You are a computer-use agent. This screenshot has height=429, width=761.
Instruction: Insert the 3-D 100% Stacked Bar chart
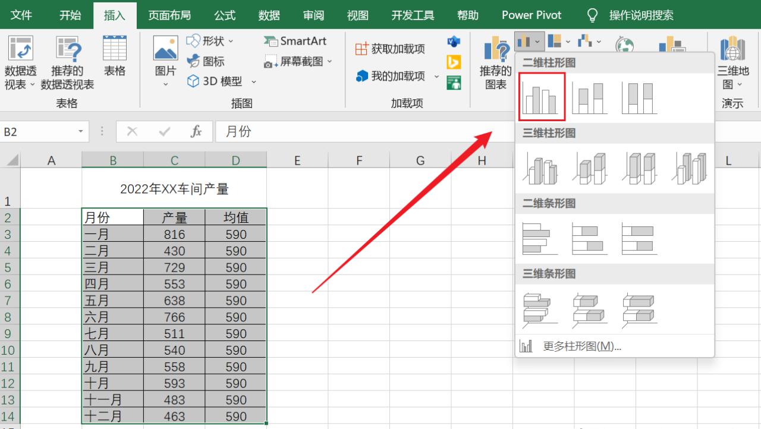[639, 309]
